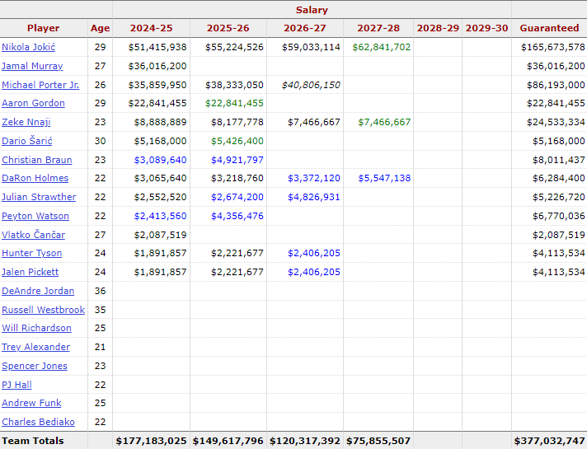
Task: Sort by the Player column header
Action: (44, 28)
